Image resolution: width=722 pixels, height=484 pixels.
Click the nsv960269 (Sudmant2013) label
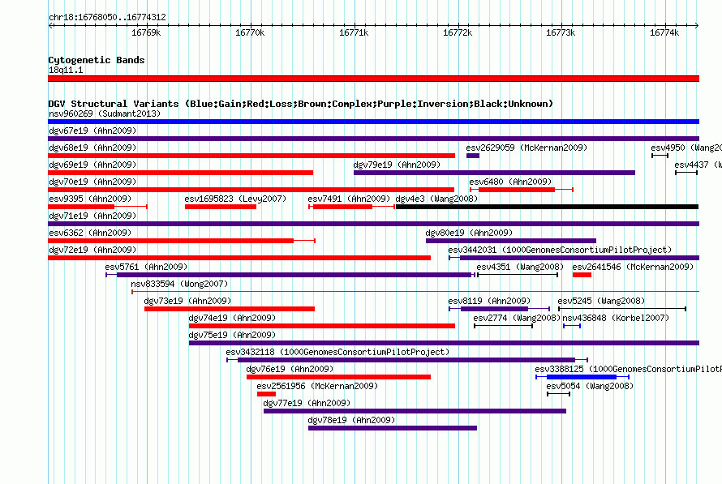(105, 114)
